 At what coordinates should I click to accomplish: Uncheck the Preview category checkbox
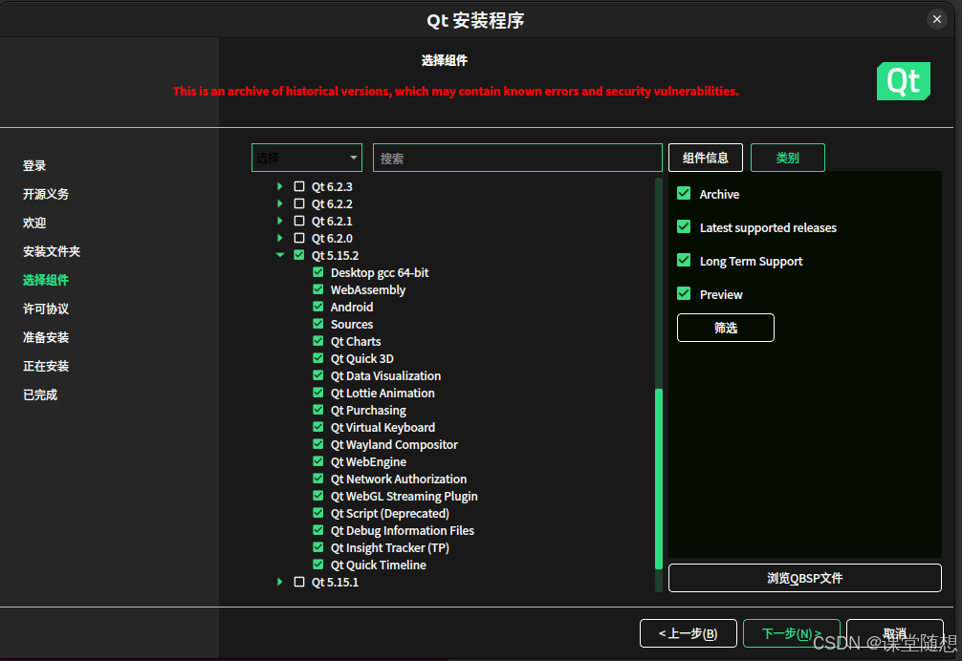(684, 294)
